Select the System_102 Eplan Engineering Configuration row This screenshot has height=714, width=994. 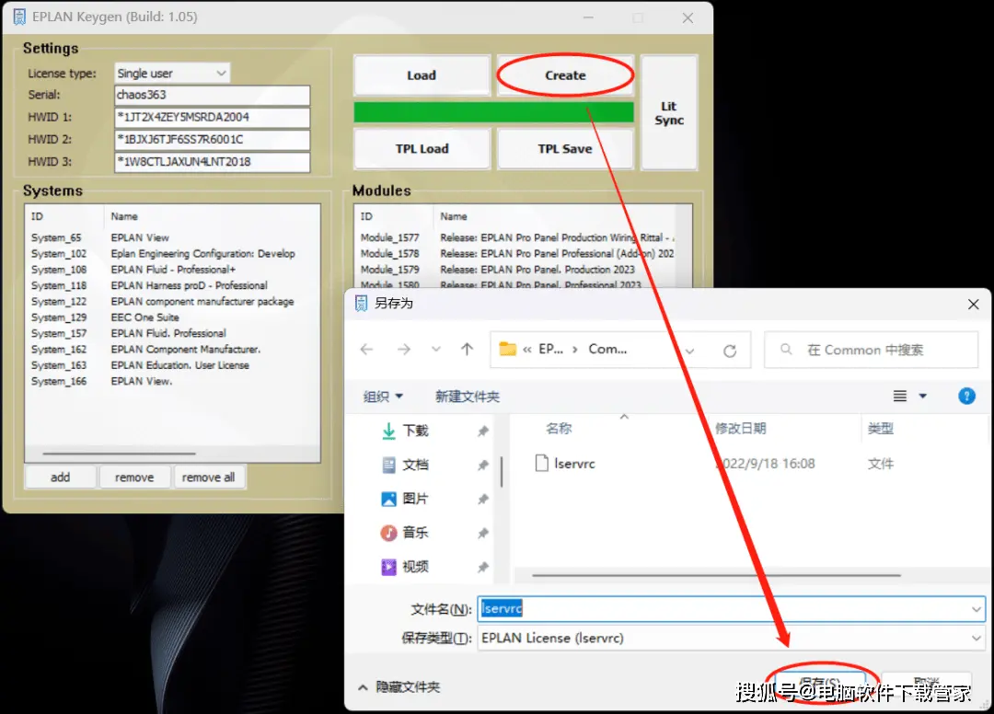(172, 253)
